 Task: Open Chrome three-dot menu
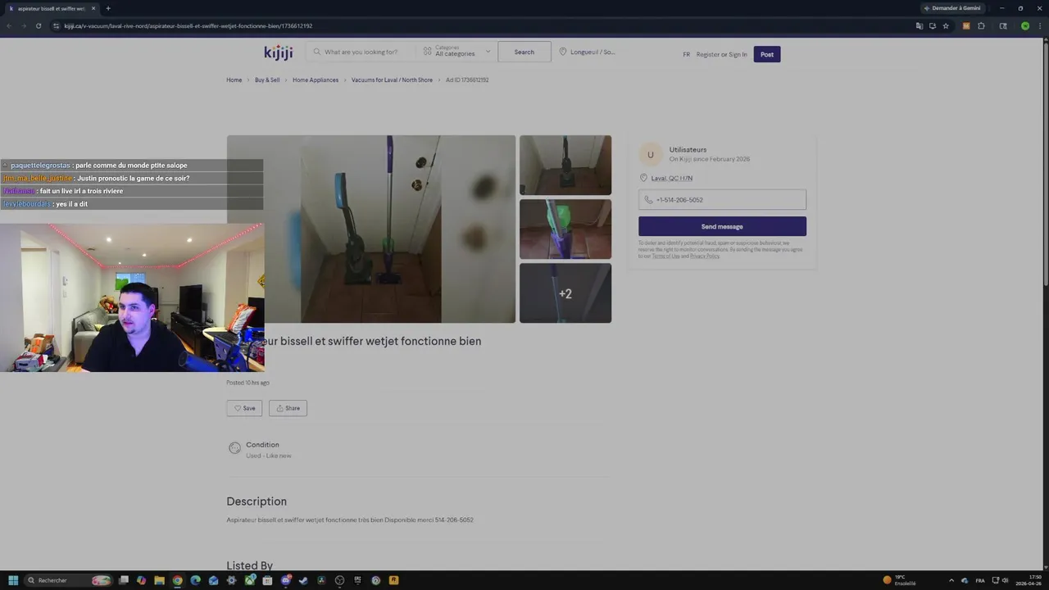[1040, 25]
